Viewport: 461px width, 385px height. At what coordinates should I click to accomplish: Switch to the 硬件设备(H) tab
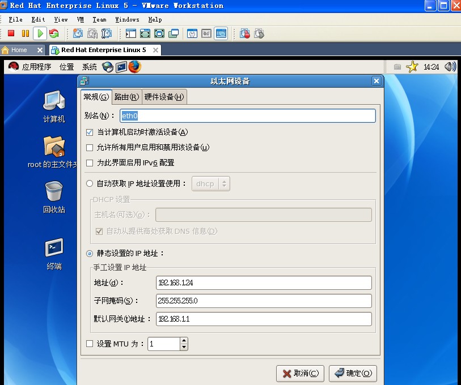164,97
